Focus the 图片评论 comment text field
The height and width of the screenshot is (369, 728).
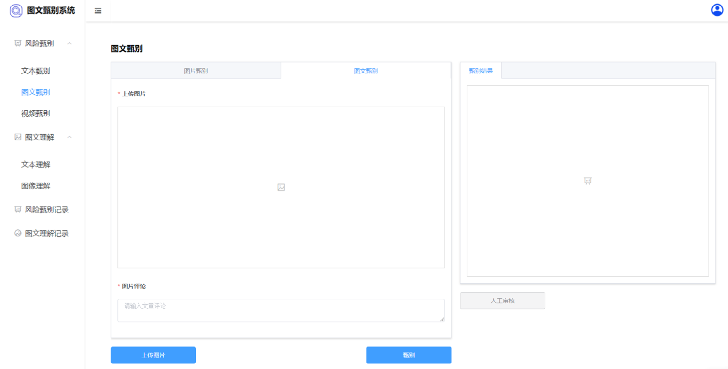click(281, 310)
